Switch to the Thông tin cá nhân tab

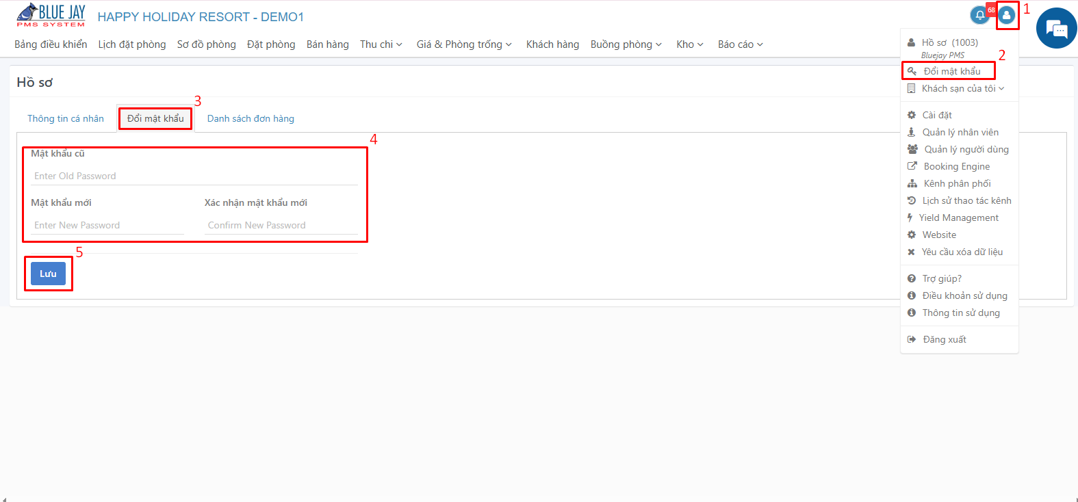click(66, 118)
